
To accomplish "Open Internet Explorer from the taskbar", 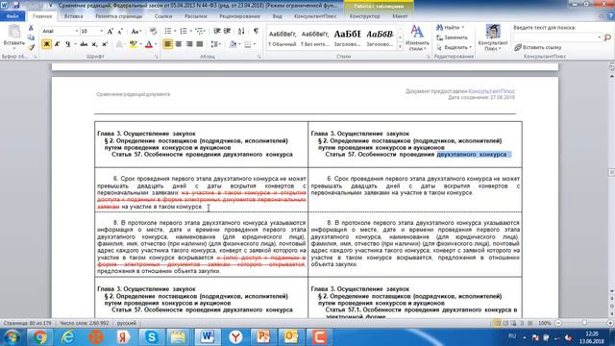I will 68,337.
